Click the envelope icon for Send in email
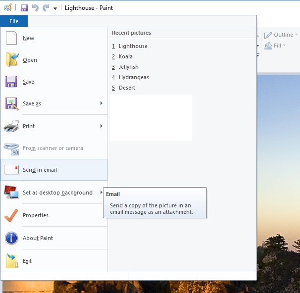Screen dimensions: 300x293 click(x=11, y=170)
